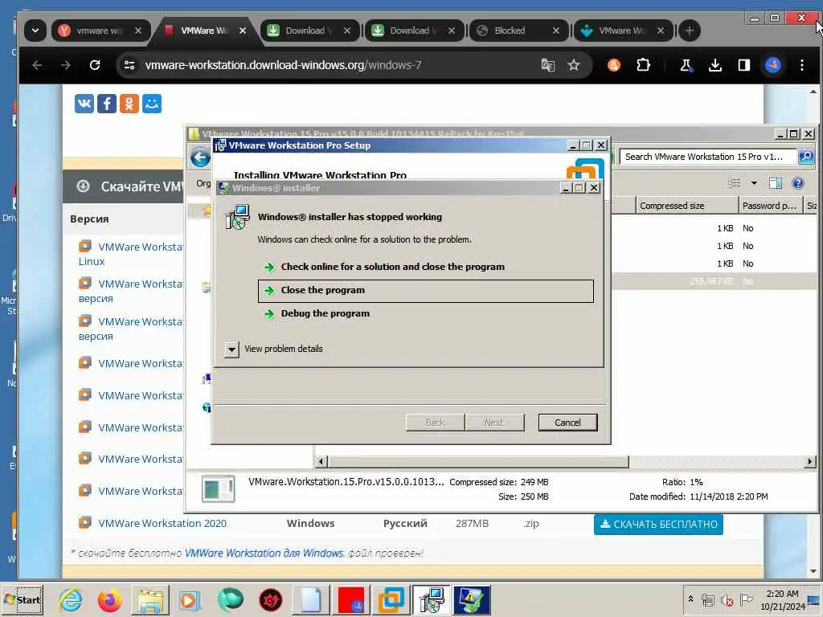Screen dimensions: 823x617
Task: Open the Chrome profile avatar
Action: pos(773,65)
